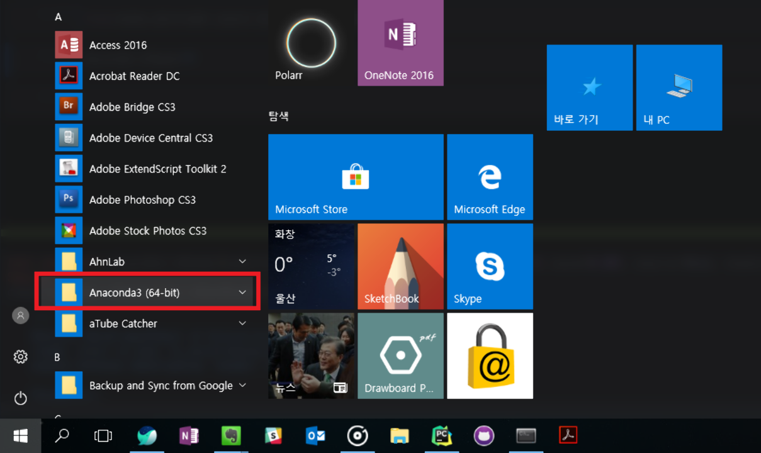The image size is (761, 453).
Task: Launch Adobe Stock Photos CS3
Action: 154,231
